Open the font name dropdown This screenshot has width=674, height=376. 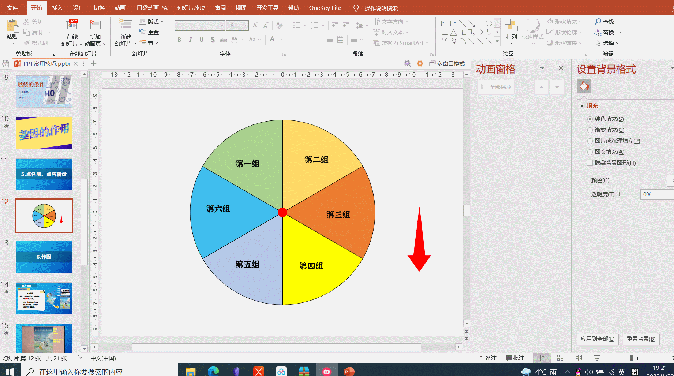pyautogui.click(x=222, y=25)
